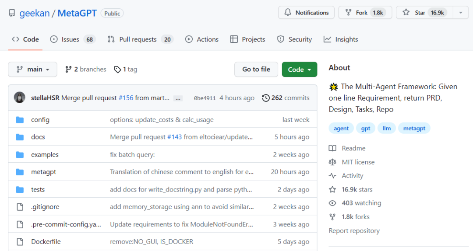Click the Fork count badge 1.8k
473x251 pixels.
click(378, 13)
